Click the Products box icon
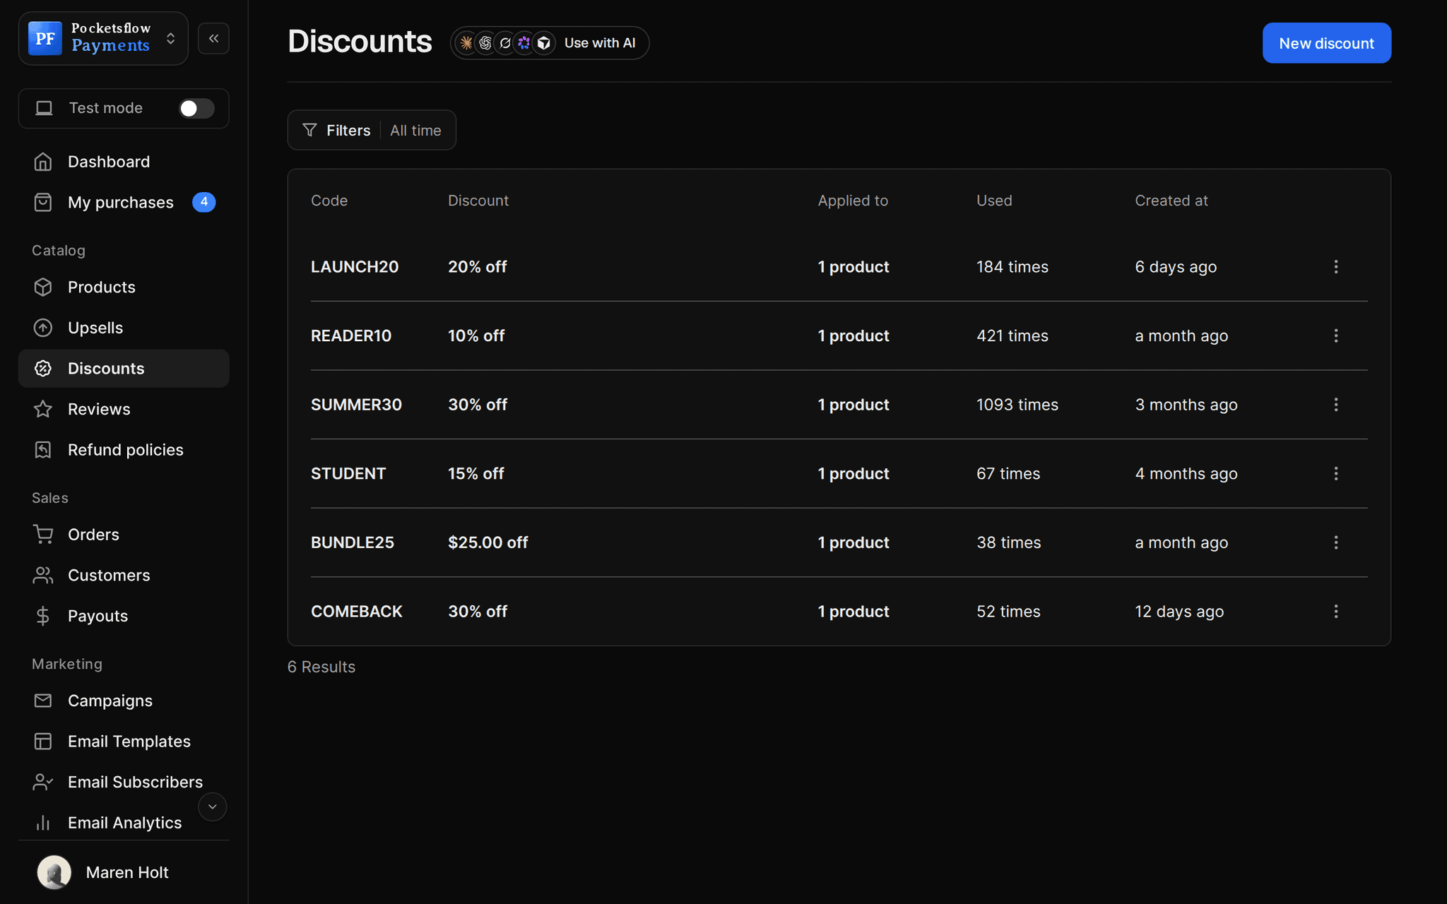The height and width of the screenshot is (904, 1447). (43, 287)
